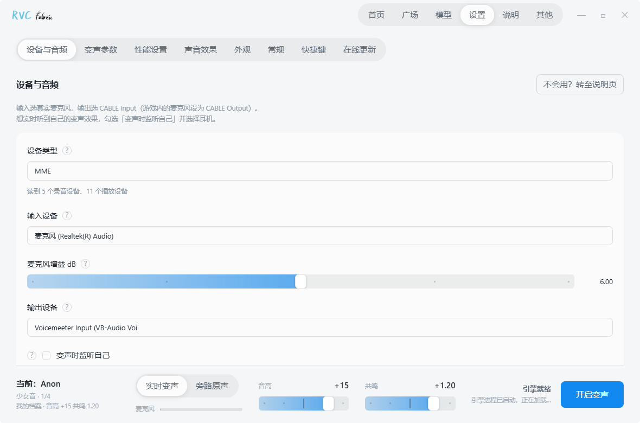Go to the 模型 top navigation tab
This screenshot has height=423, width=640.
pyautogui.click(x=443, y=15)
